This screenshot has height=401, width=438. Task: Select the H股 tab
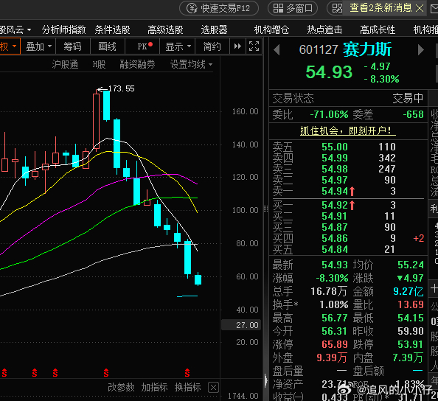tap(99, 65)
